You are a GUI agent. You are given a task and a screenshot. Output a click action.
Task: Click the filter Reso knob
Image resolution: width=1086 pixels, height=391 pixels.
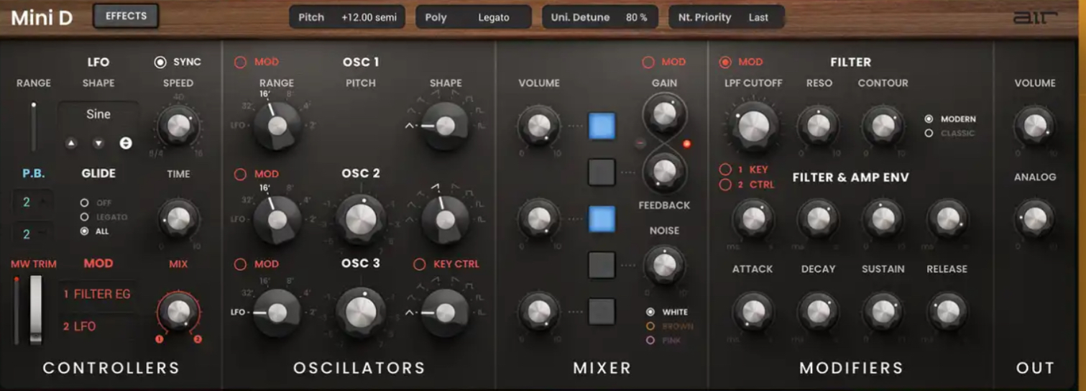pos(818,126)
